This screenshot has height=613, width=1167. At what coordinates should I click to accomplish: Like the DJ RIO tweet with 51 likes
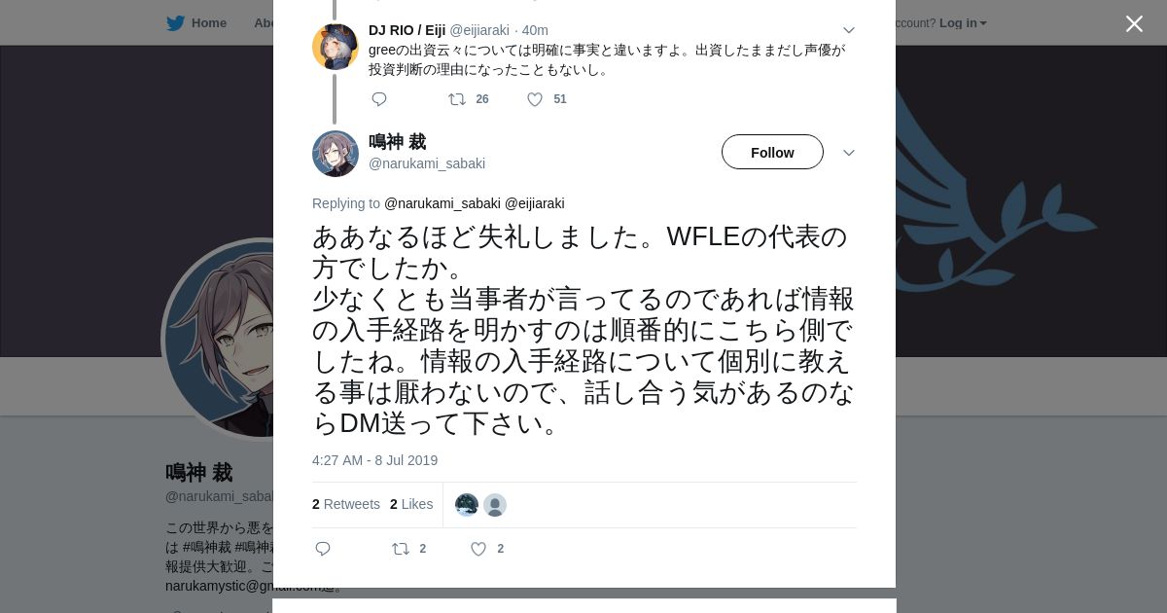(x=535, y=99)
